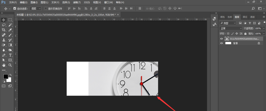Open the search magnifier in options bar
The image size is (266, 111).
click(253, 8)
